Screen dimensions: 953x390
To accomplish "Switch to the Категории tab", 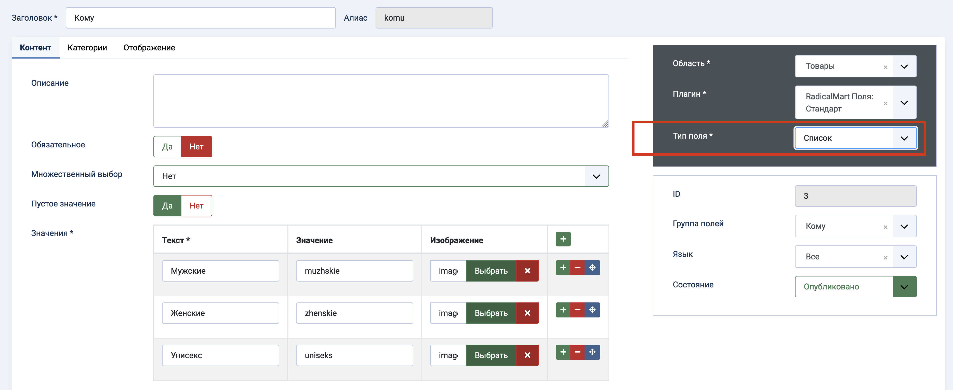I will point(87,48).
